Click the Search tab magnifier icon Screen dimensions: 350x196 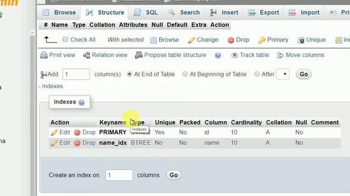pyautogui.click(x=171, y=13)
